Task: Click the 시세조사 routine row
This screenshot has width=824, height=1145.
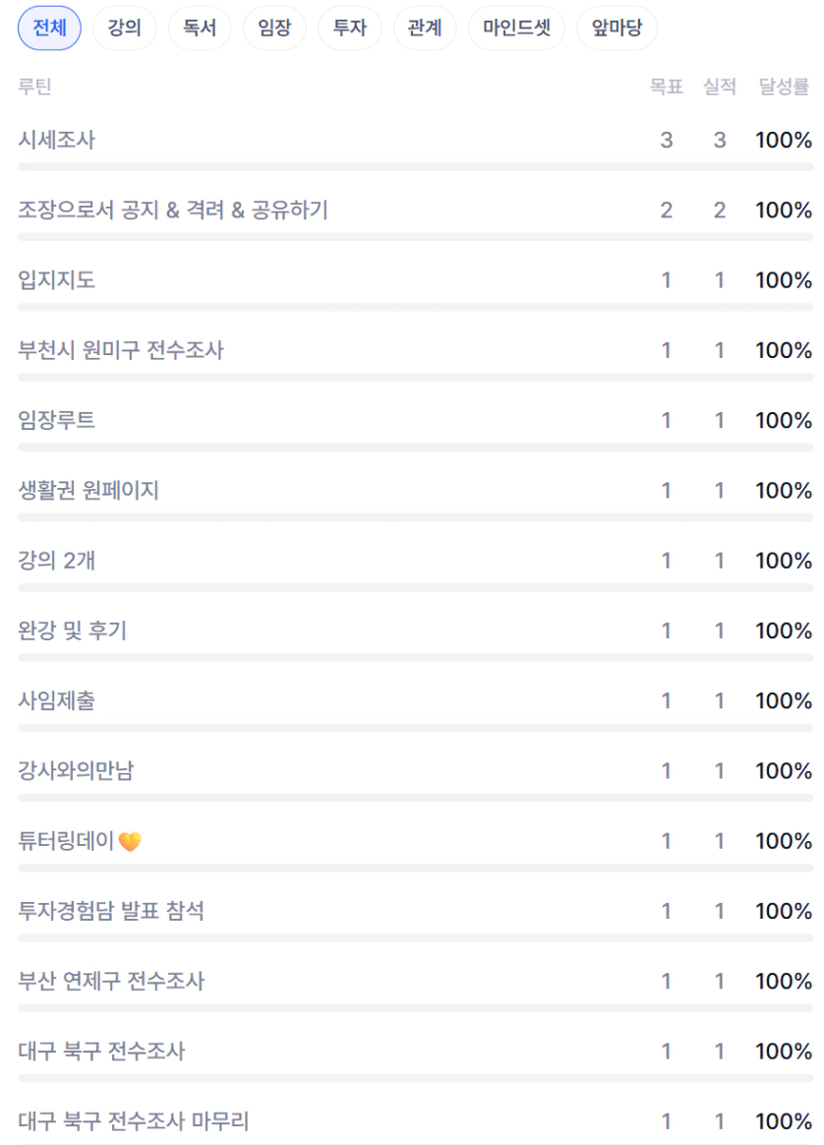Action: pos(57,140)
